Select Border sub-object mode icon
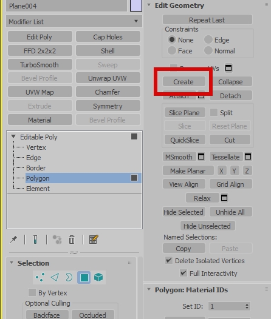The width and height of the screenshot is (271, 319). pyautogui.click(x=69, y=277)
